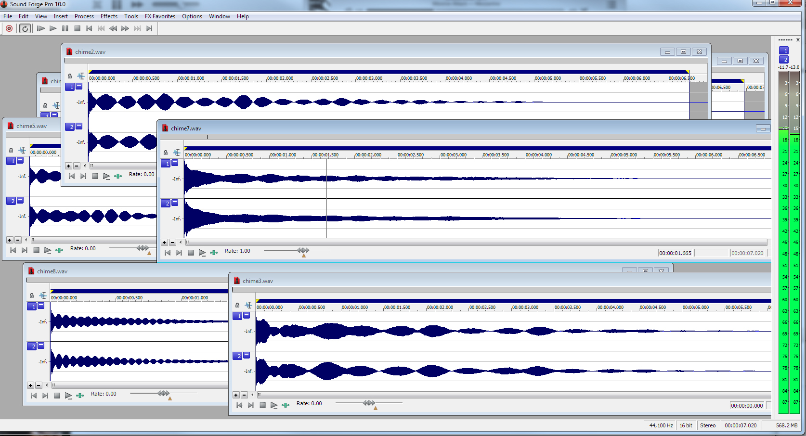Click the scrub control icon in chime7.wav
The image size is (806, 436).
click(x=214, y=253)
